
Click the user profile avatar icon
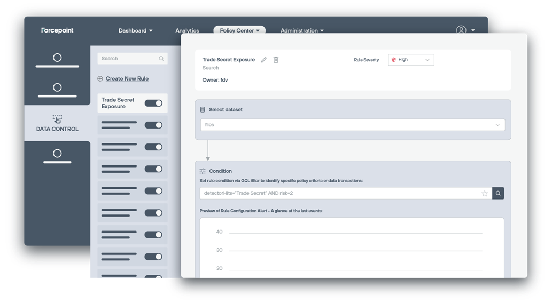tap(461, 30)
